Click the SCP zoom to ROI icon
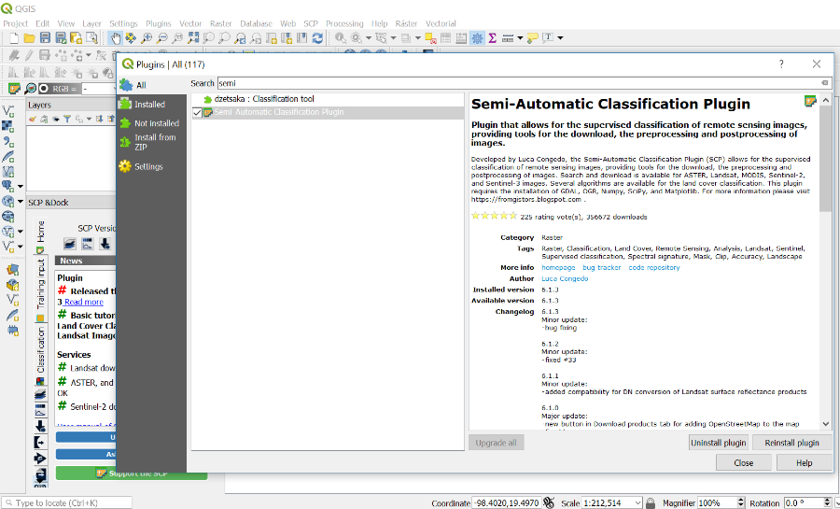The image size is (840, 509). (x=30, y=89)
